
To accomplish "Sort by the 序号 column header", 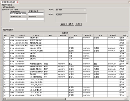I will (6, 35).
